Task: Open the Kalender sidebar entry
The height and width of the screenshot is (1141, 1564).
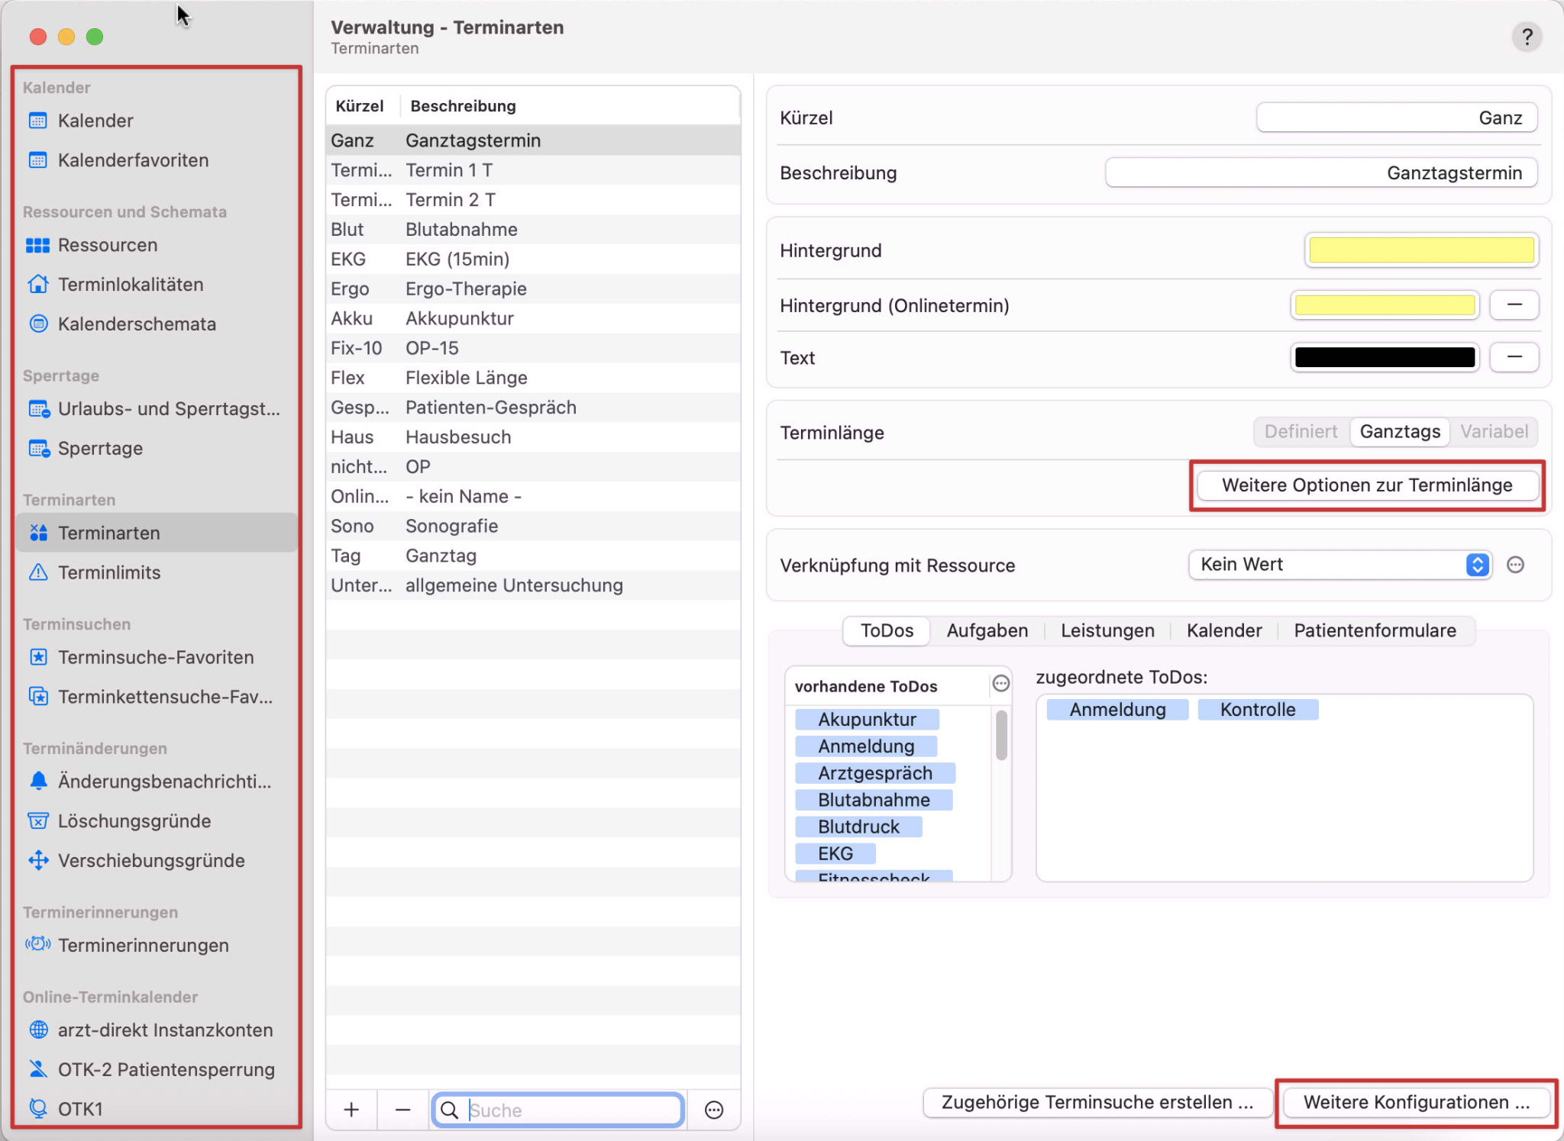Action: pos(95,121)
